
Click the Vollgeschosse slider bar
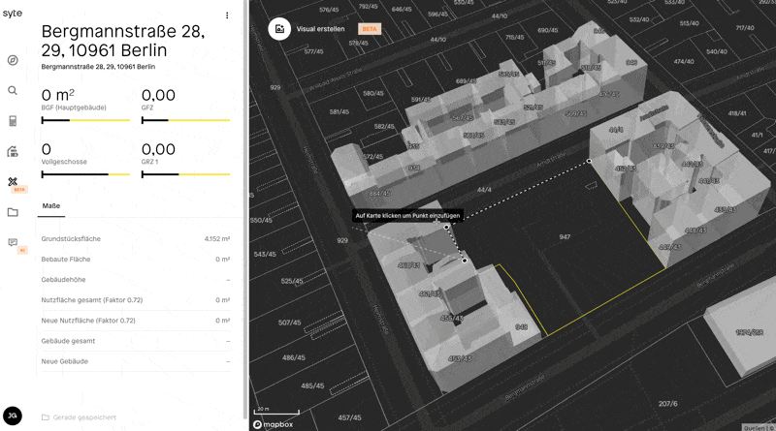[x=85, y=174]
